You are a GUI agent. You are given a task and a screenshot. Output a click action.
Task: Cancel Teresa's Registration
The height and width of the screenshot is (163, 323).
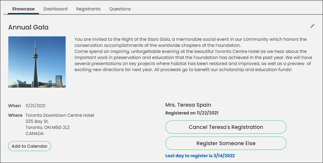226,127
